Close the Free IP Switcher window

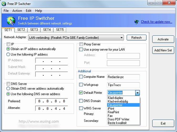[169, 3]
